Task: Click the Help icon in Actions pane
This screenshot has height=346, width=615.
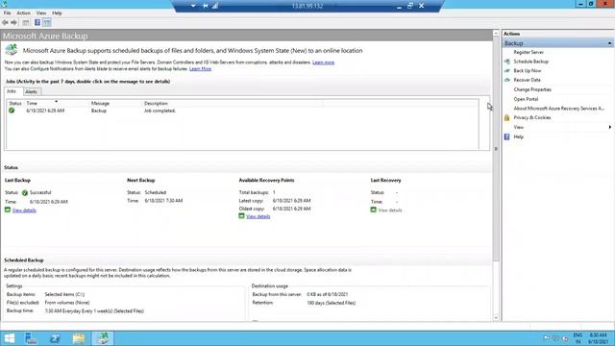Action: tap(506, 136)
